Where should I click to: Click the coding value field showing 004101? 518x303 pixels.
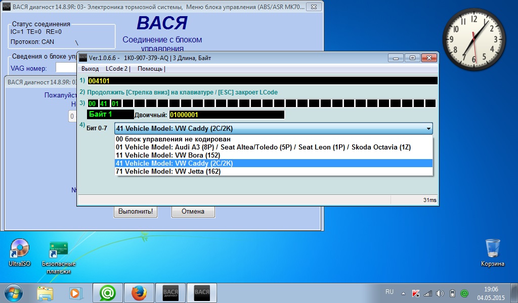coord(263,81)
